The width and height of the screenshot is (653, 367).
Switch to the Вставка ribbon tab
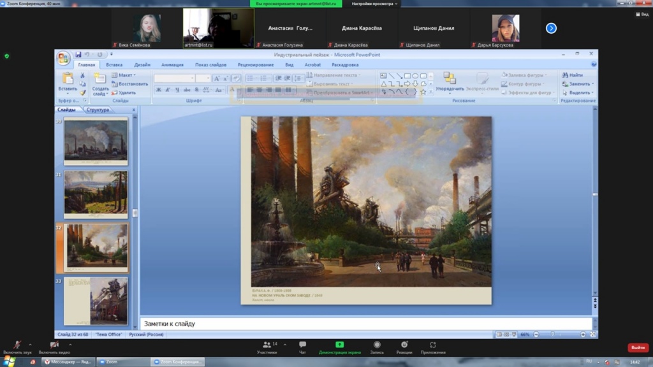[x=114, y=65]
